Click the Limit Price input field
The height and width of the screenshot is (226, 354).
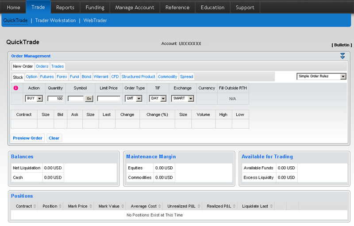point(108,99)
